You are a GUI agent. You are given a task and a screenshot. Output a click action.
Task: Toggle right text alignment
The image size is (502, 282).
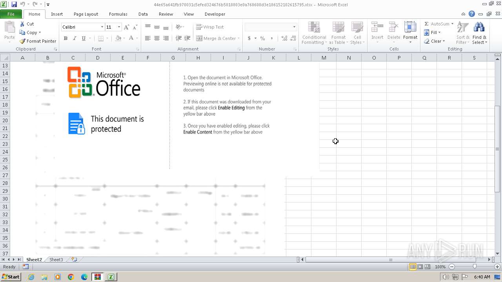[166, 38]
